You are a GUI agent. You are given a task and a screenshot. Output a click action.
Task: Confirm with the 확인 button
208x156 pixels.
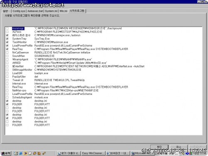tap(159, 147)
